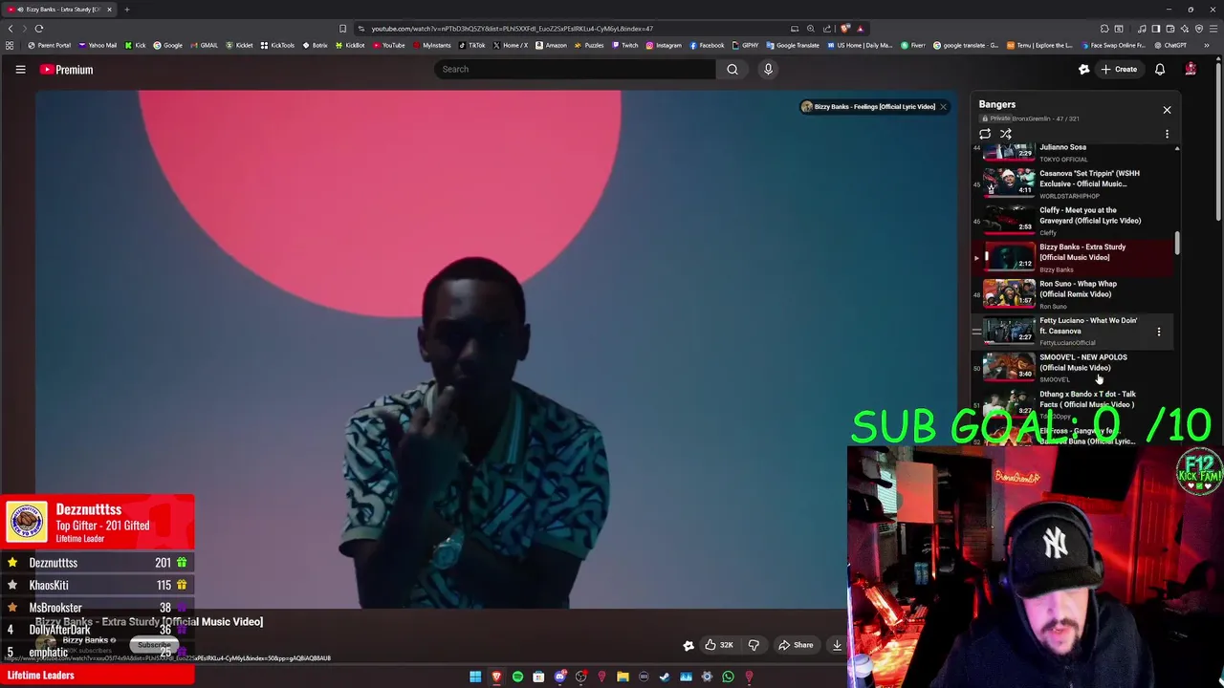Image resolution: width=1224 pixels, height=688 pixels.
Task: Download the current video
Action: pos(837,645)
